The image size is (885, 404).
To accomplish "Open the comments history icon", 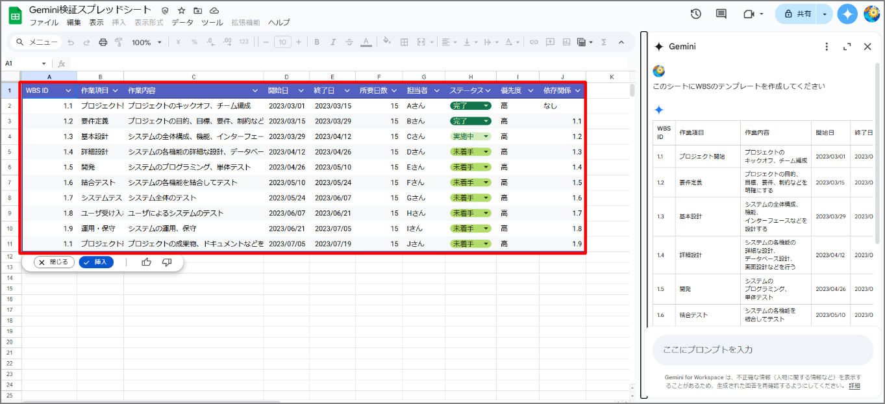I will coord(721,14).
